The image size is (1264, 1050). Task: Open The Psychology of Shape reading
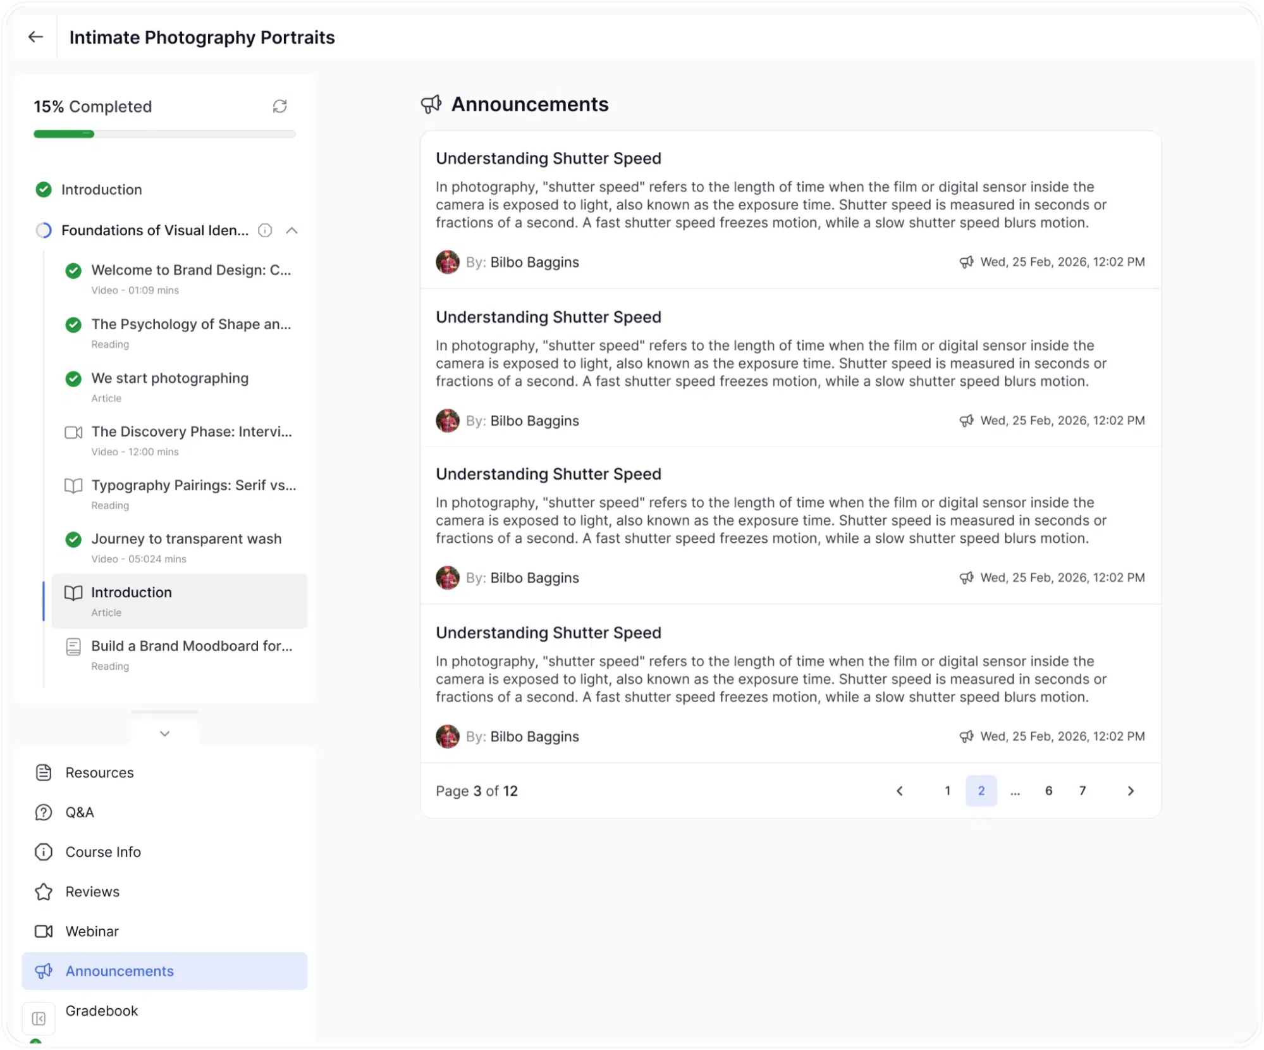click(x=191, y=324)
